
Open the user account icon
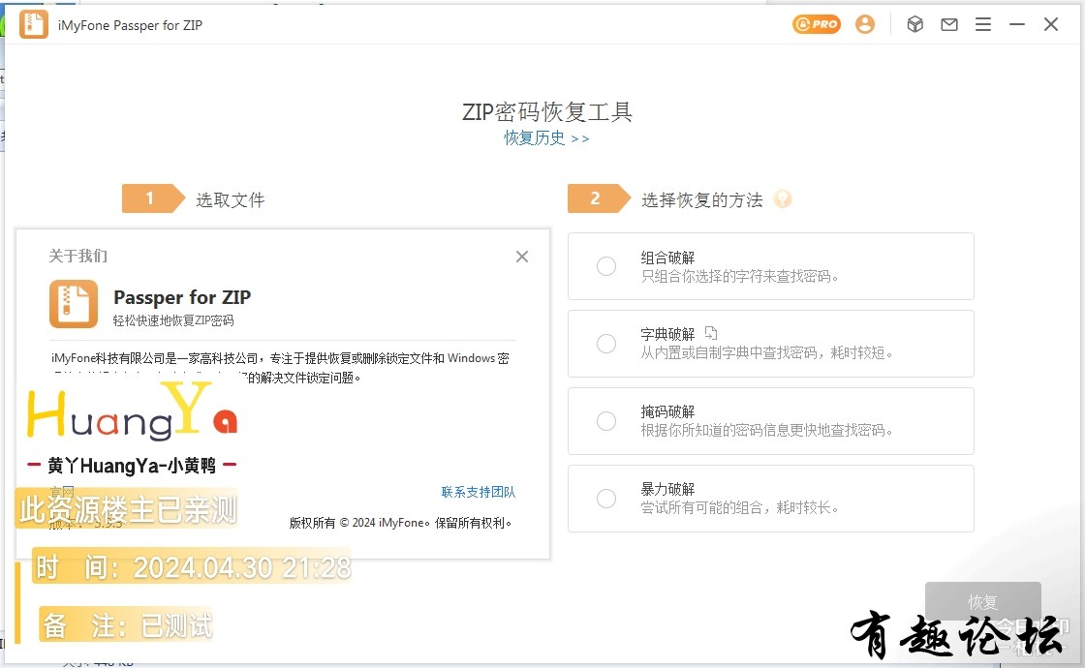pos(865,24)
